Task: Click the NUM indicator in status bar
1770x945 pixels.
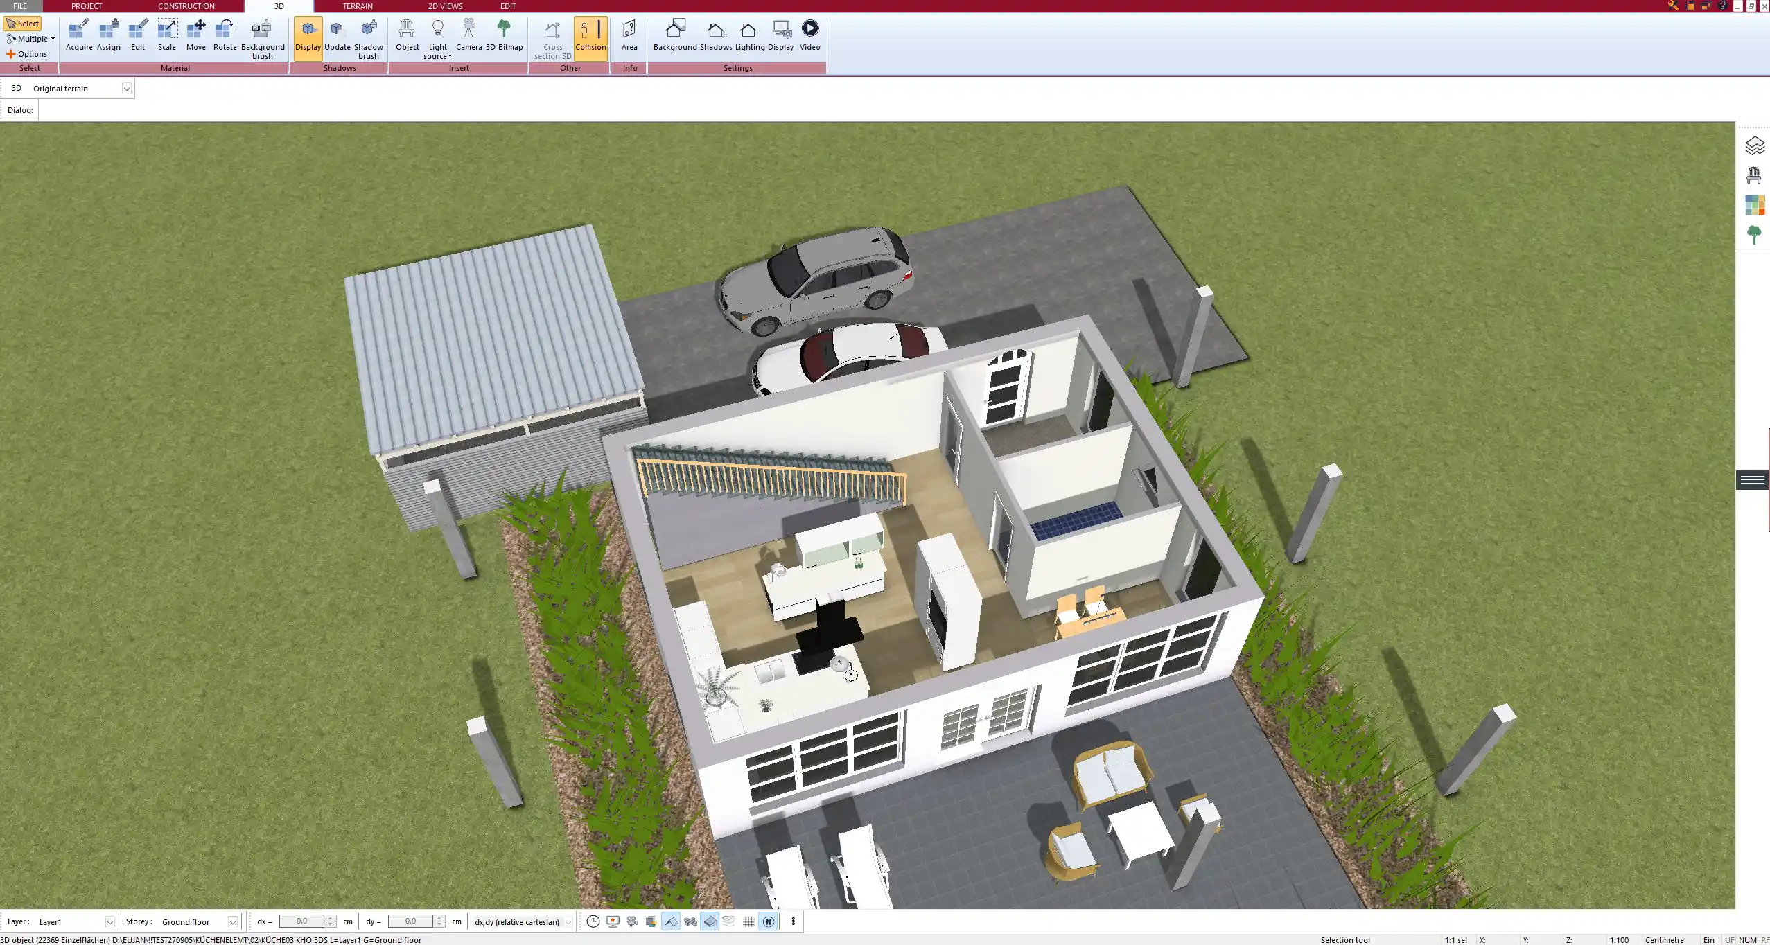Action: click(1747, 940)
